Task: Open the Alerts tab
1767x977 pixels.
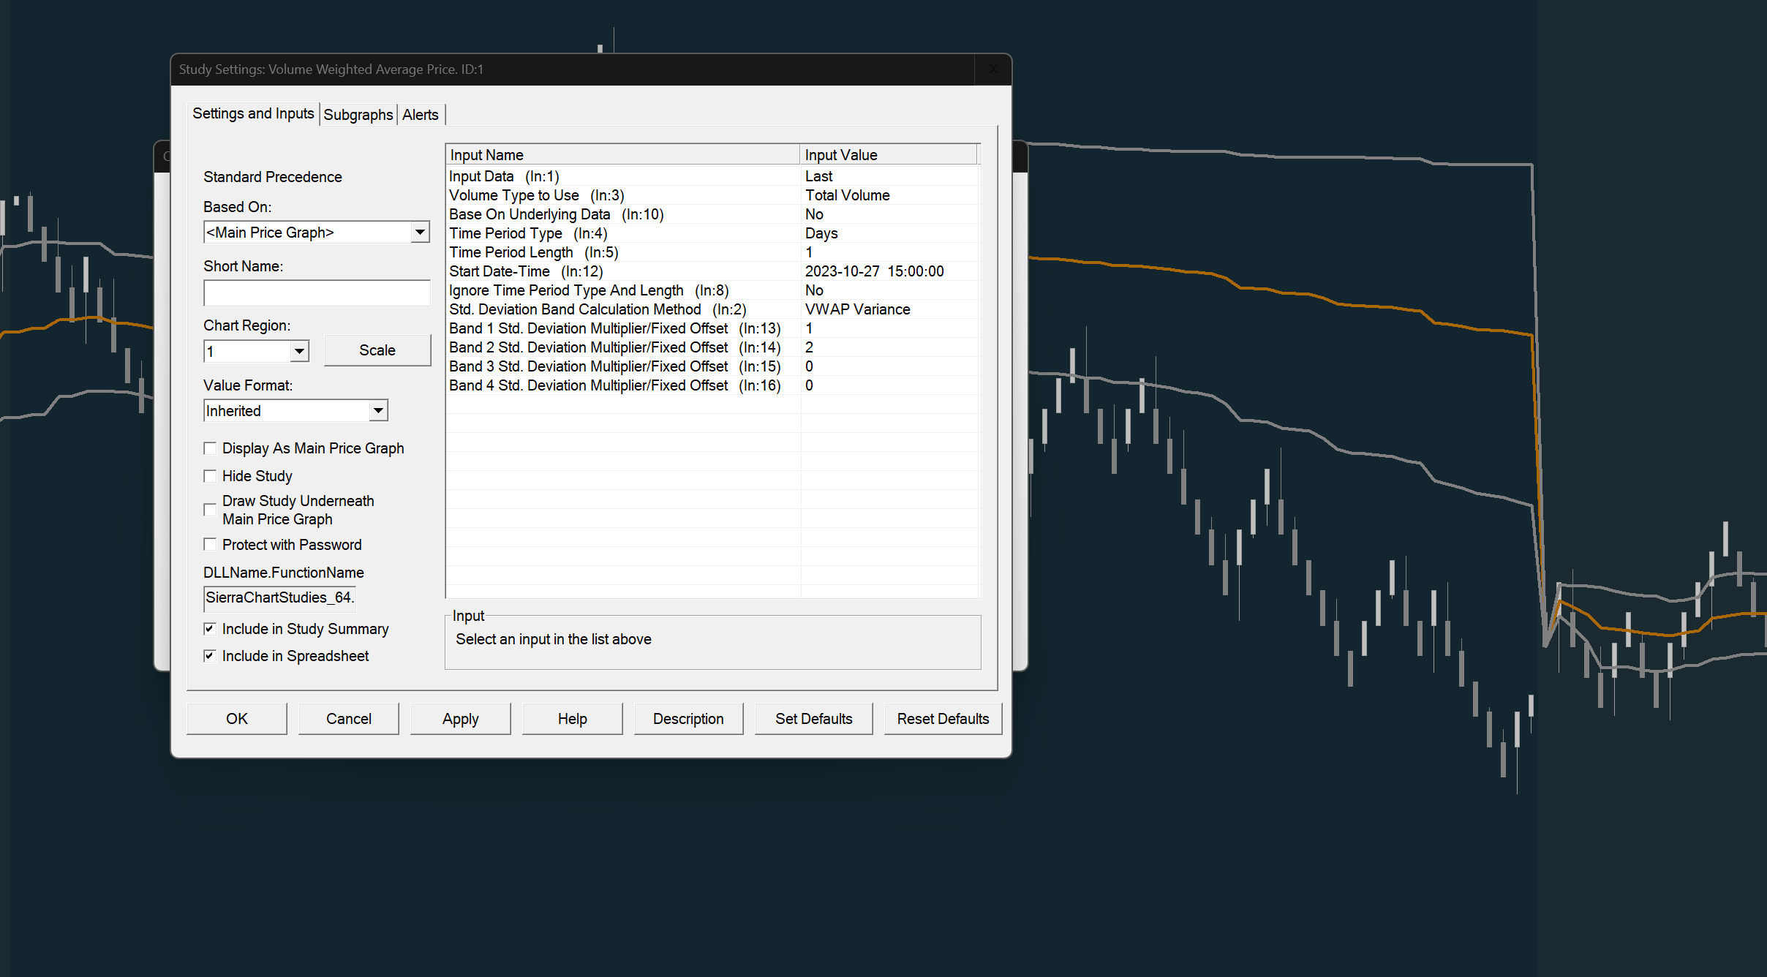Action: [x=420, y=115]
